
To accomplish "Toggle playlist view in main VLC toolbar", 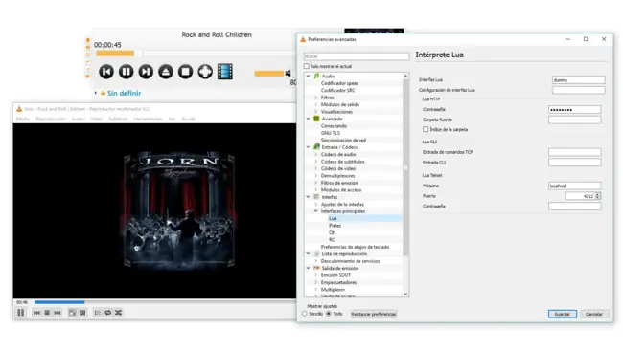I will coord(98,313).
